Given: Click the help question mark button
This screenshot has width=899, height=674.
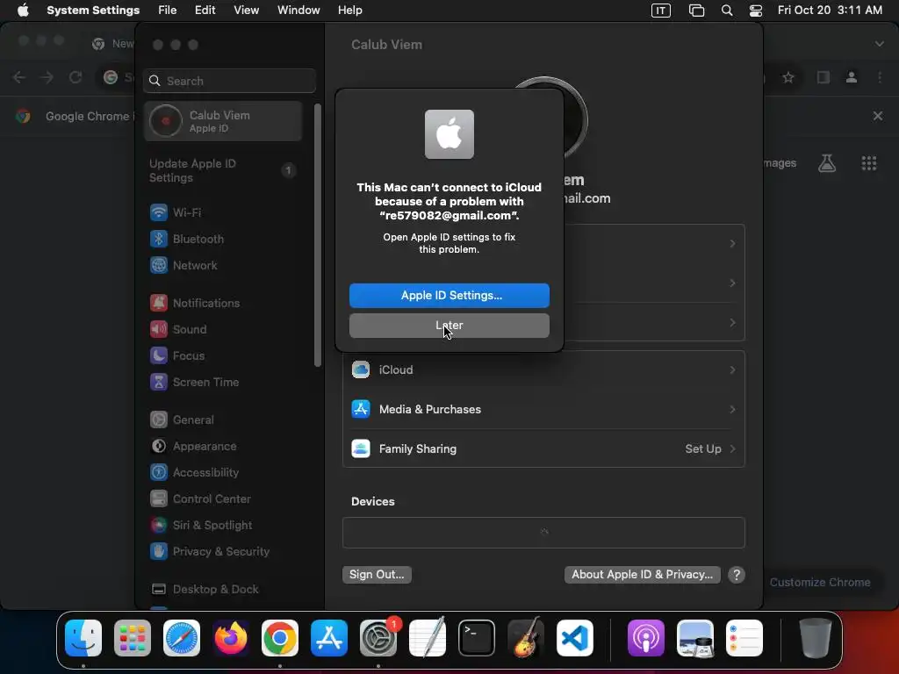Looking at the screenshot, I should [x=737, y=574].
